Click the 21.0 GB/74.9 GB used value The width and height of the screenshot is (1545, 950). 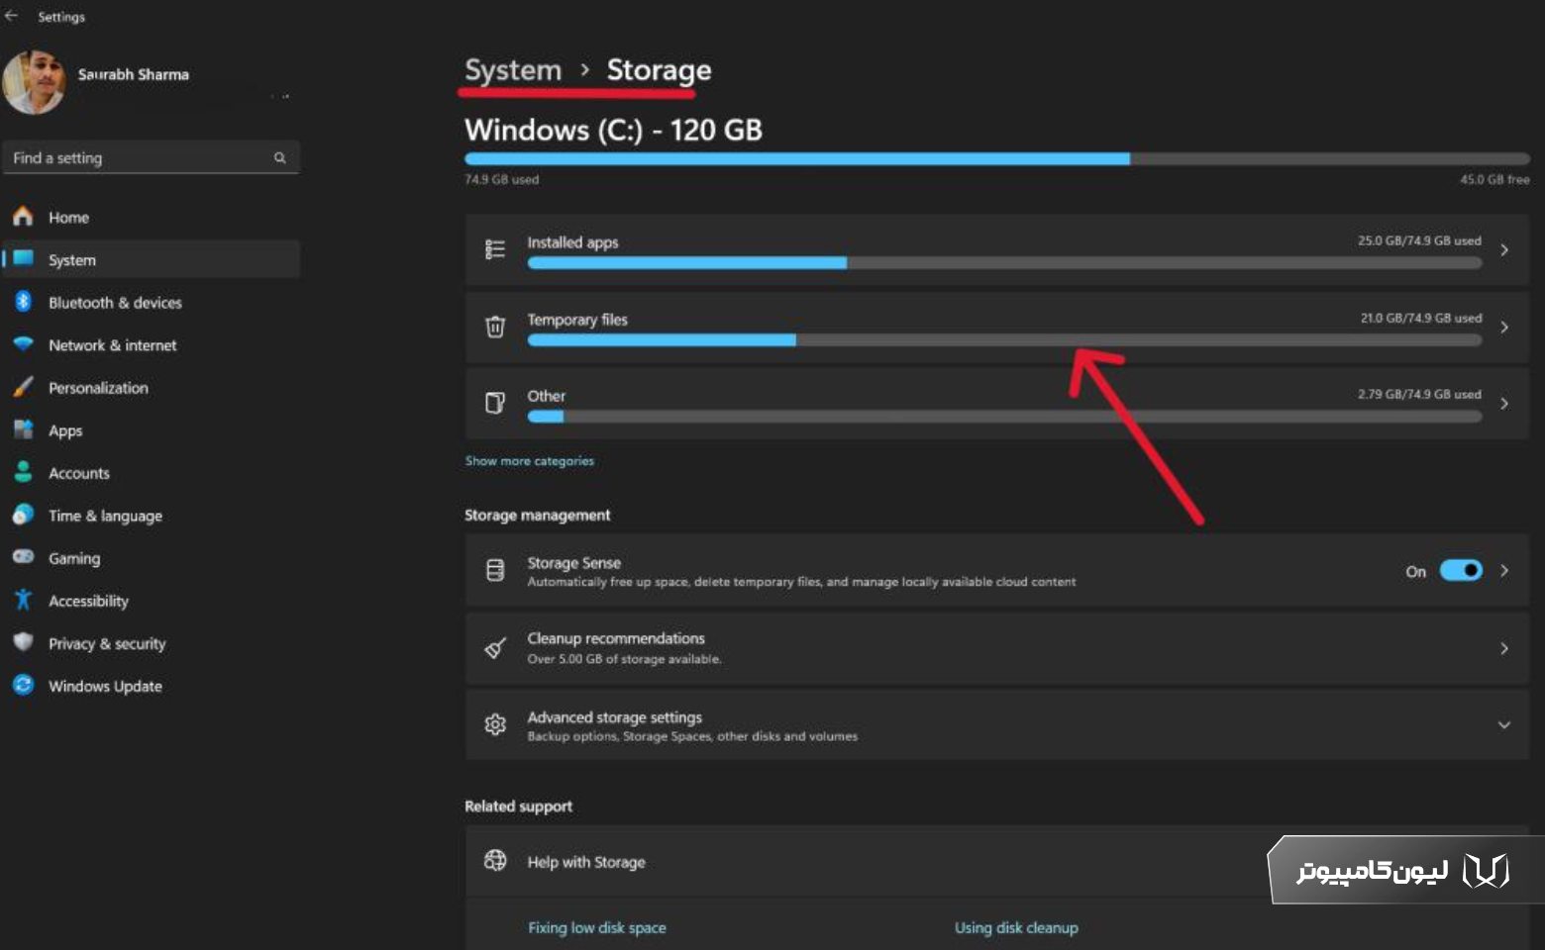[1421, 318]
